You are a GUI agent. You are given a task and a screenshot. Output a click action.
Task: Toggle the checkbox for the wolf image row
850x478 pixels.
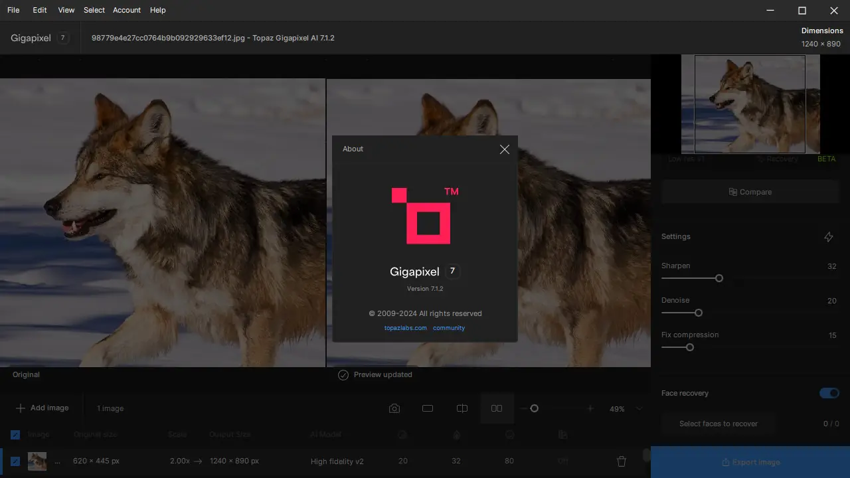[x=15, y=461]
